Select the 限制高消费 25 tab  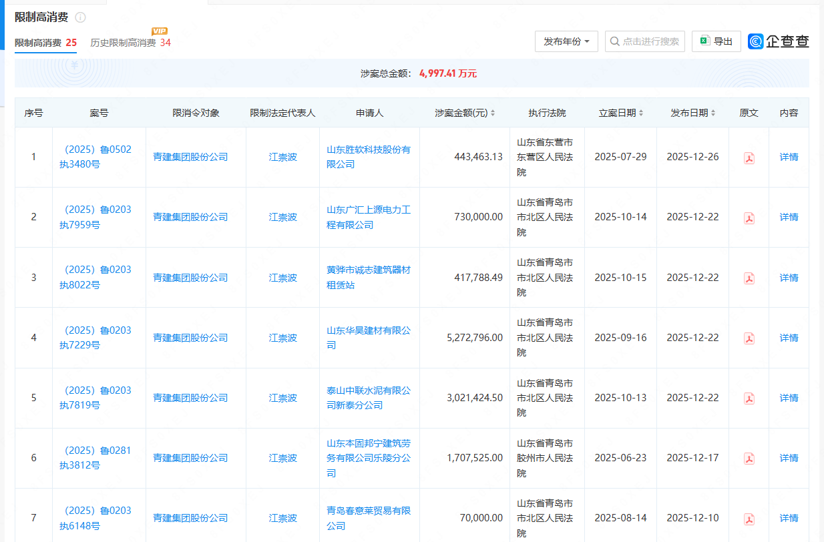coord(45,43)
